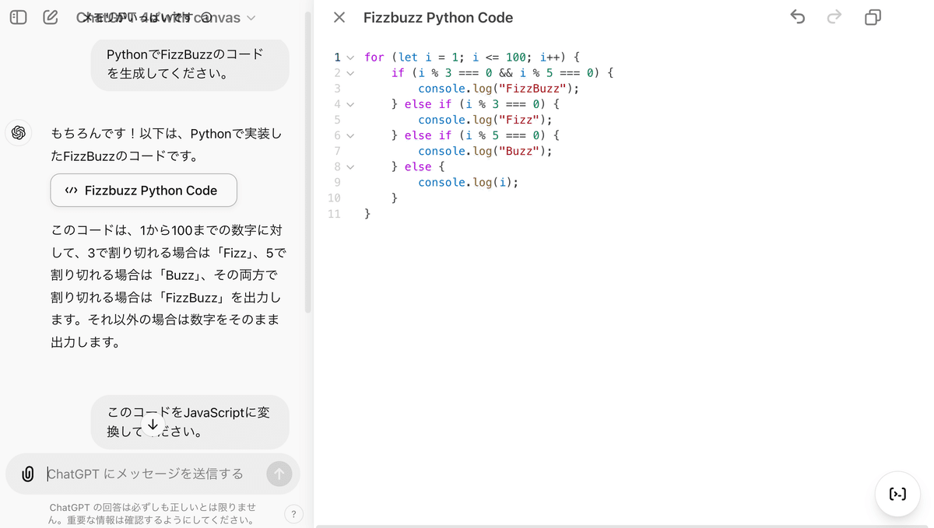Copy the canvas code
This screenshot has height=528, width=934.
(x=873, y=17)
